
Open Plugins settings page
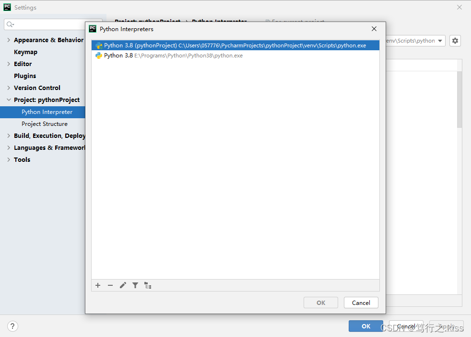pos(25,76)
